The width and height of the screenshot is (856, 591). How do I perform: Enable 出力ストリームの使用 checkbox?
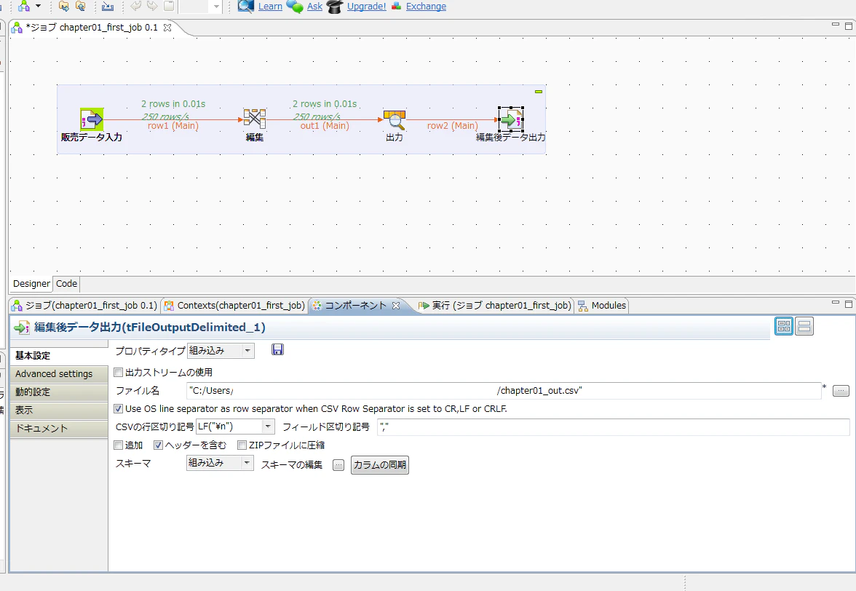click(118, 372)
